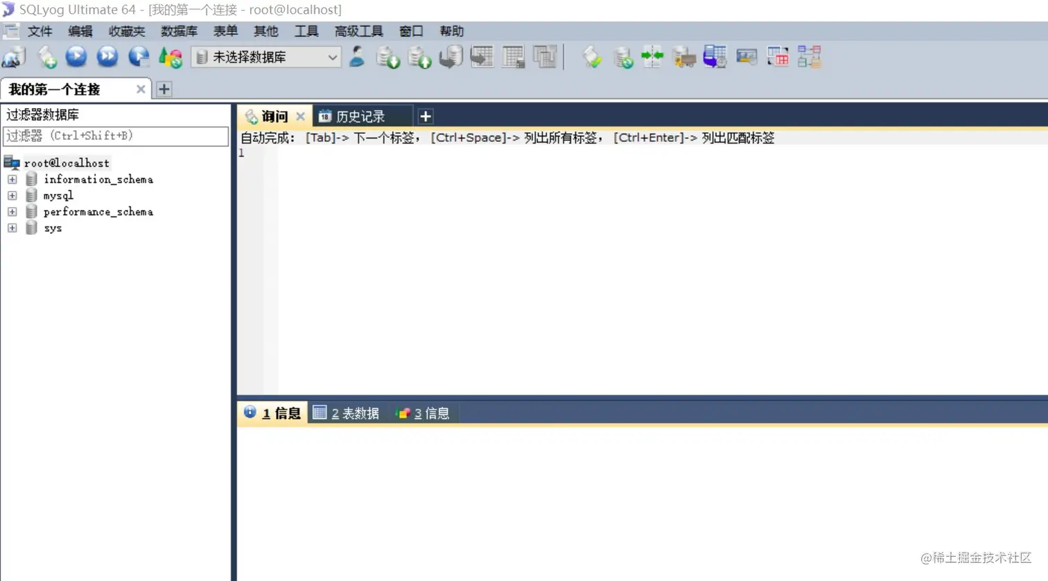Click the application menu icon beside 文件
The image size is (1048, 581).
pos(11,31)
